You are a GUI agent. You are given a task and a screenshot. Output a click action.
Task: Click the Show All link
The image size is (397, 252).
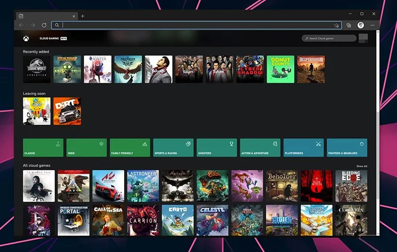(362, 166)
